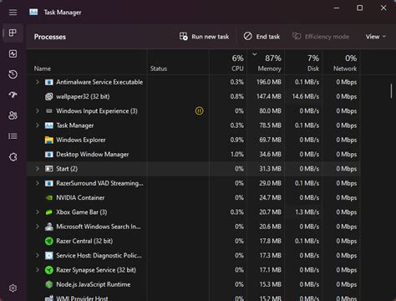This screenshot has width=396, height=301.
Task: Open the hamburger navigation menu
Action: click(x=13, y=13)
